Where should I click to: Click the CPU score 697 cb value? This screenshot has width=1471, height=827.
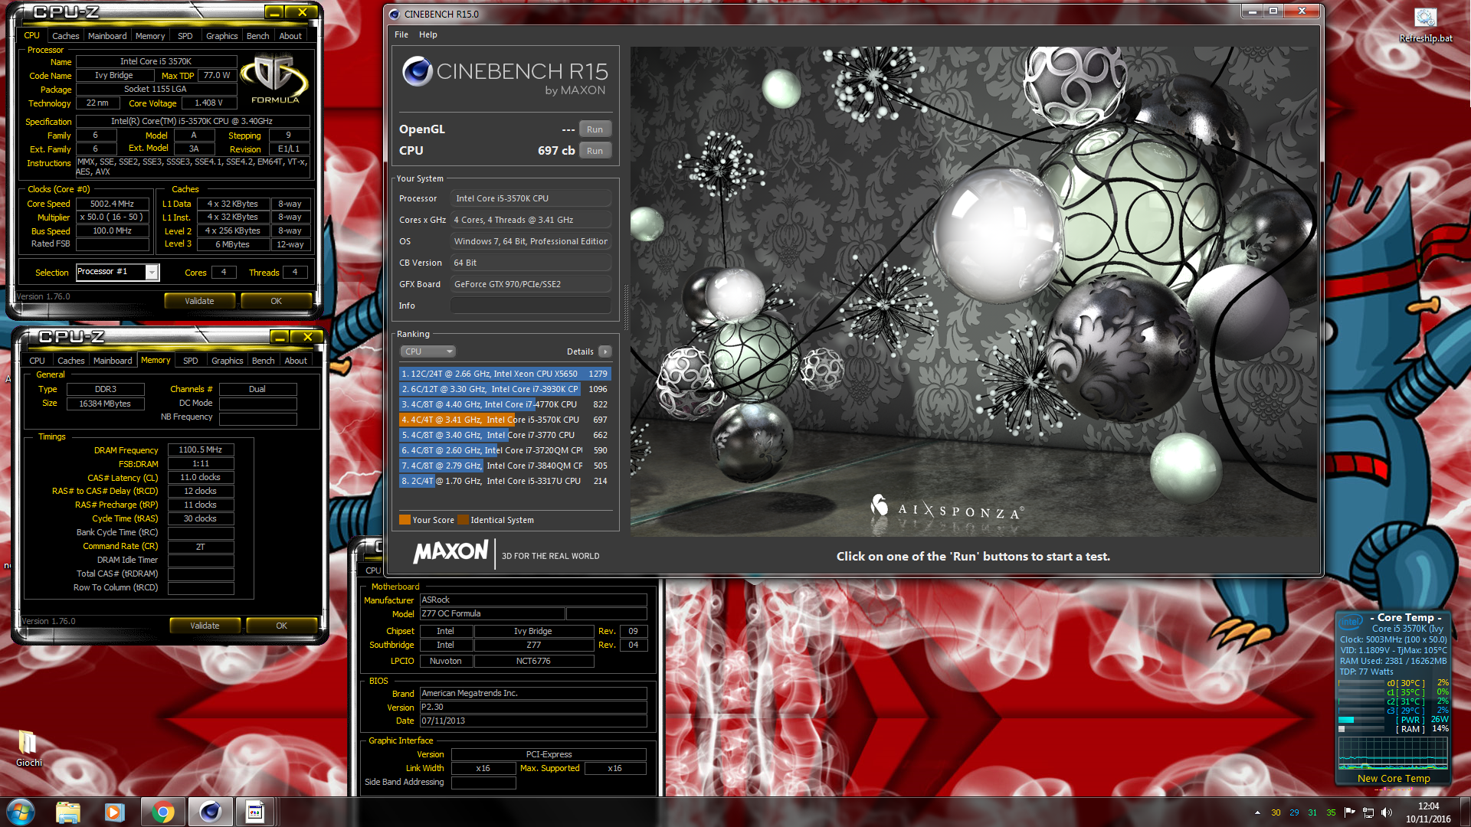(556, 151)
